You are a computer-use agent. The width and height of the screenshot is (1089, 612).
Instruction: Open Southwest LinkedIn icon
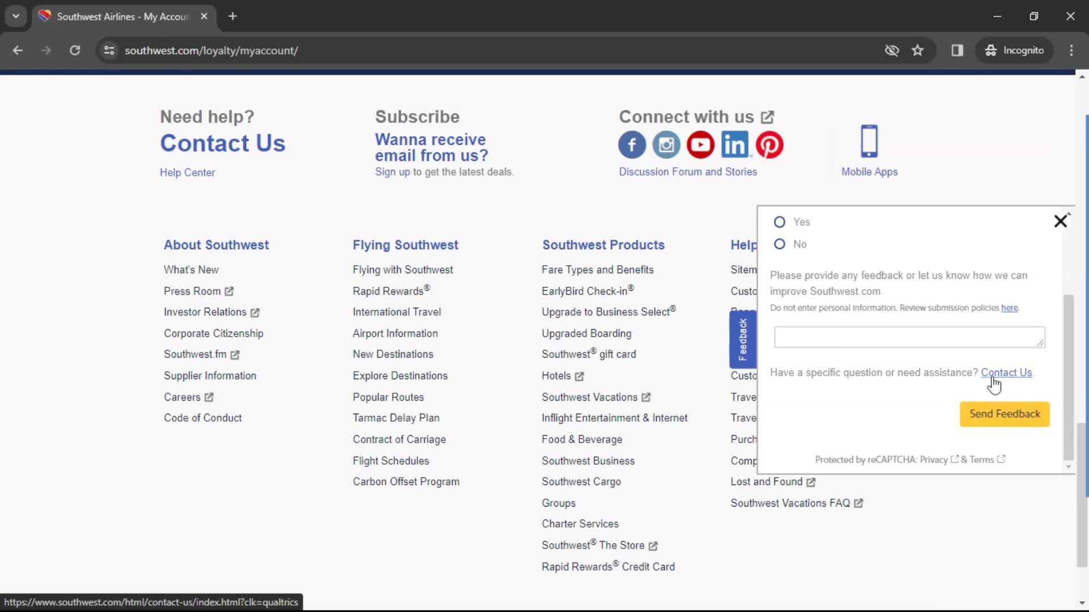click(735, 144)
